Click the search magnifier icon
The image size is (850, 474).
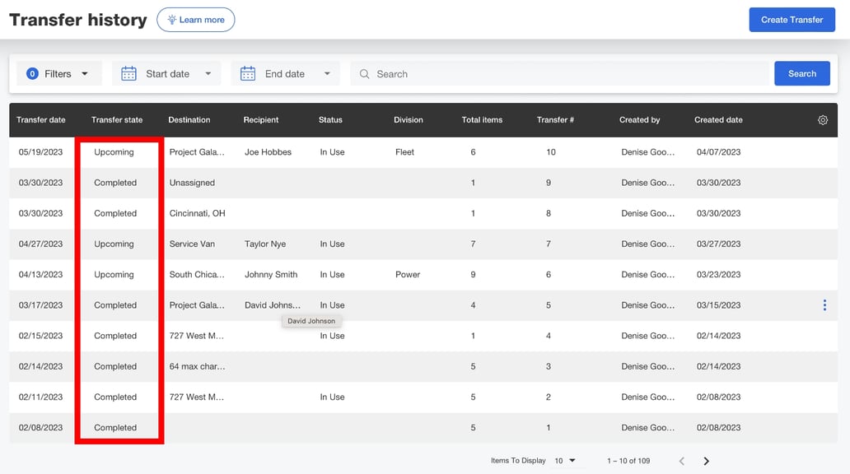pos(365,74)
